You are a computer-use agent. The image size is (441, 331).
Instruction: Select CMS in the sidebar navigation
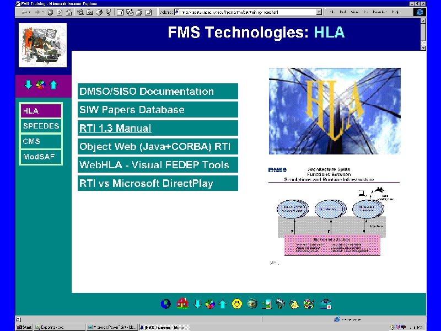pyautogui.click(x=41, y=141)
